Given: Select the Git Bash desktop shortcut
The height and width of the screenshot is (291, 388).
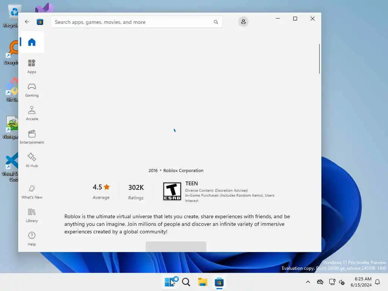Looking at the screenshot, I should [12, 89].
